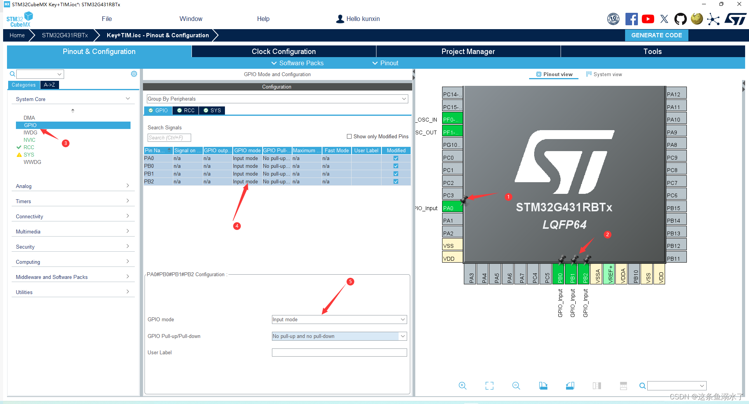Click the peripheral search magnifier icon
The height and width of the screenshot is (404, 749).
pos(12,74)
